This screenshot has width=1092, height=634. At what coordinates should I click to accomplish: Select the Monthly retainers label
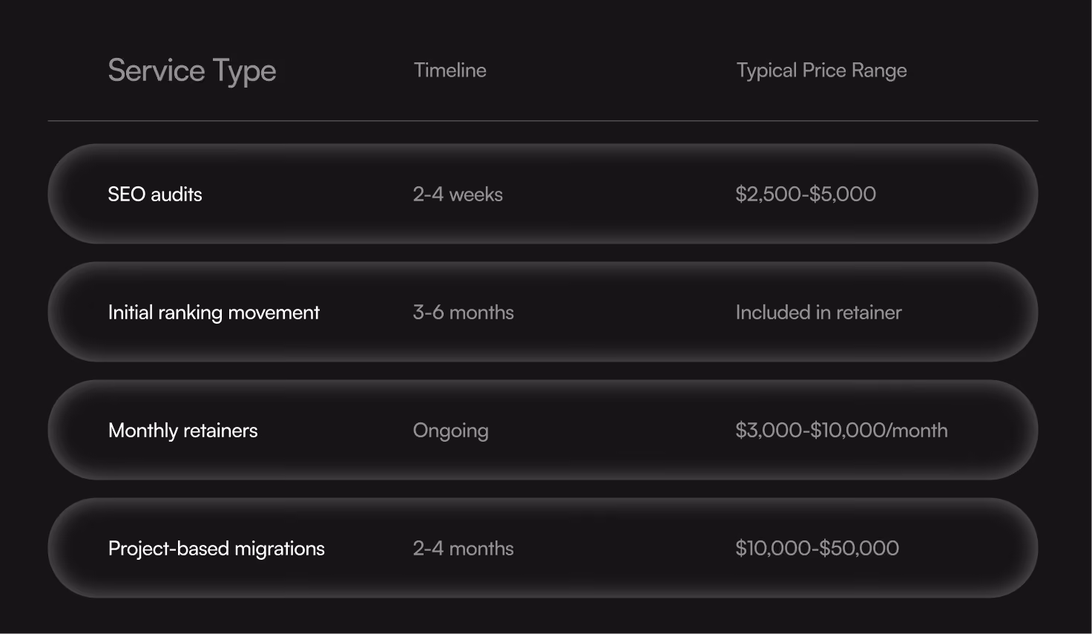183,431
